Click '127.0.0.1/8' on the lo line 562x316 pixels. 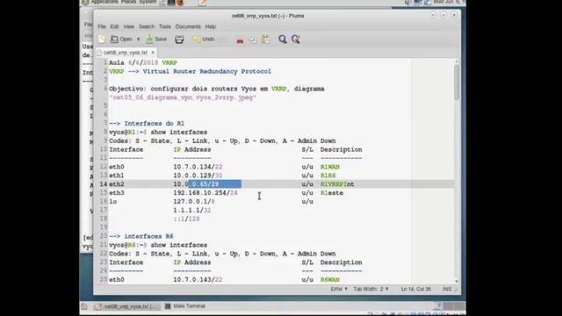[194, 201]
